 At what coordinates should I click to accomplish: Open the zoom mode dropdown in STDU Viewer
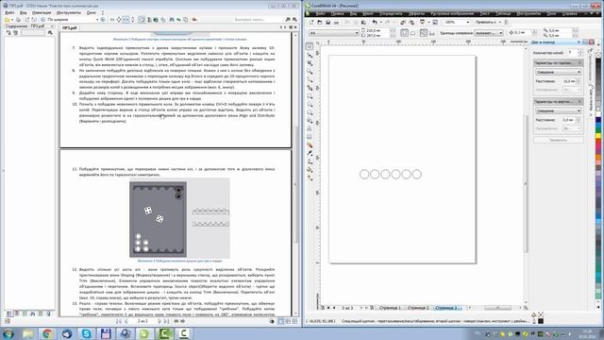97,19
